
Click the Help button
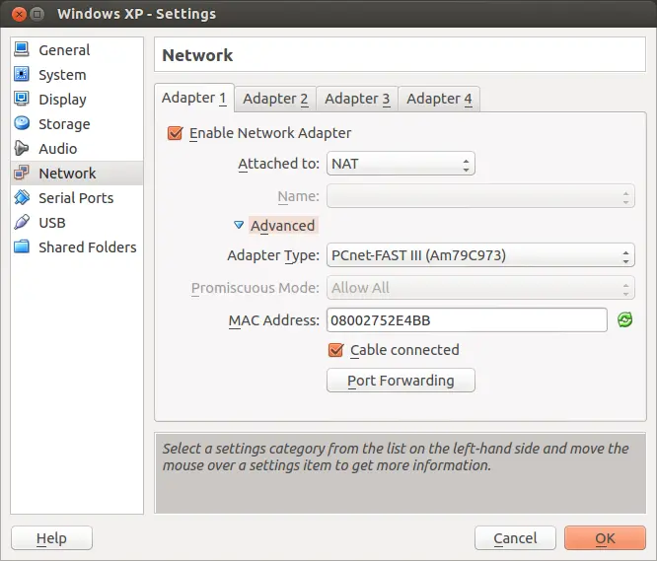[x=51, y=538]
